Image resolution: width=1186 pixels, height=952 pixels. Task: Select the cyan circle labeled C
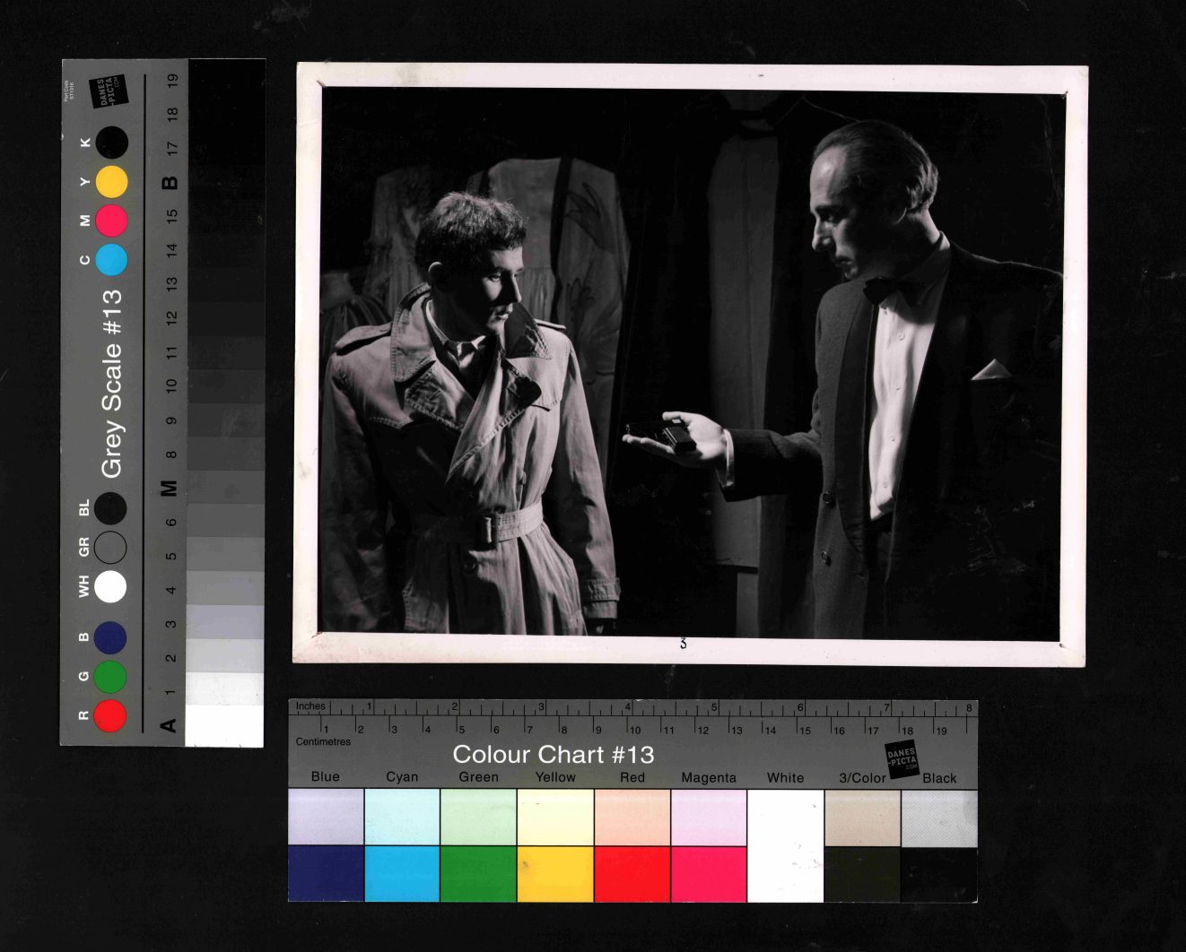click(x=111, y=260)
